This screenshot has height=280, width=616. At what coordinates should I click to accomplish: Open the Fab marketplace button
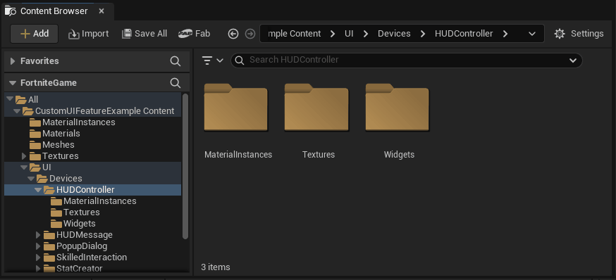pyautogui.click(x=194, y=34)
